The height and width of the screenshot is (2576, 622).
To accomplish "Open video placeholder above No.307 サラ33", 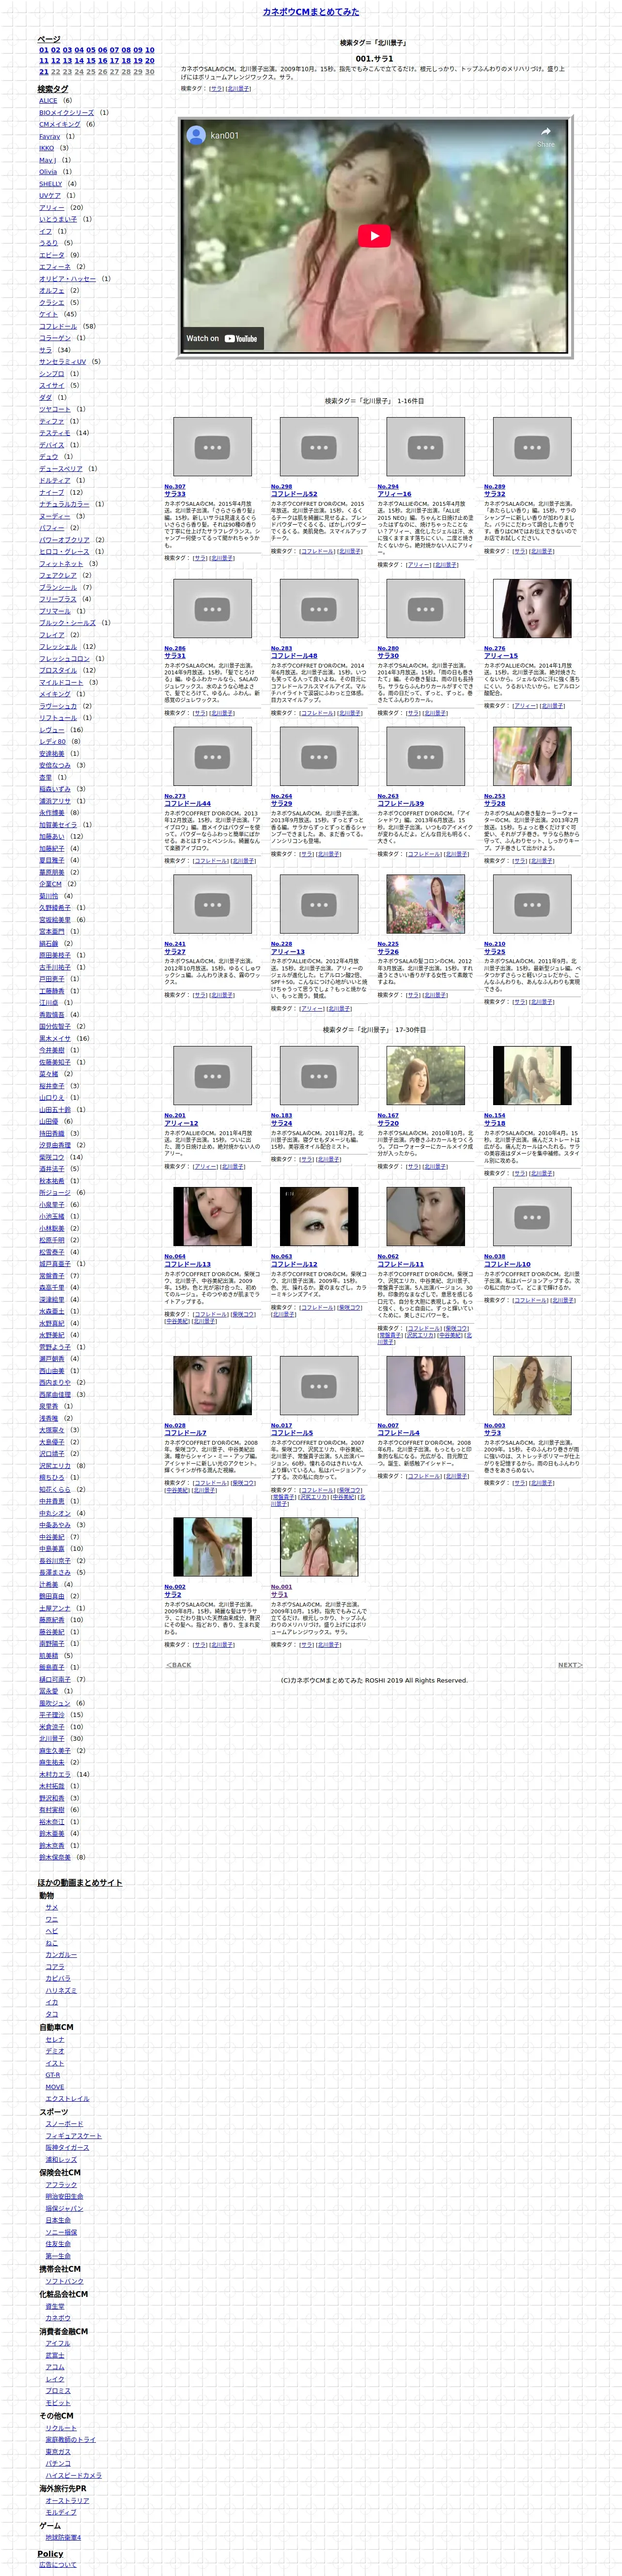I will 212,447.
